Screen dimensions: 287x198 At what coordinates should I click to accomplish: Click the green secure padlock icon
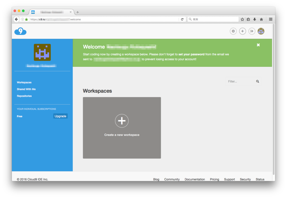(26, 19)
